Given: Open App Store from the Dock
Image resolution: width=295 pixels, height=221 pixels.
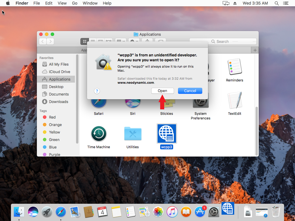Looking at the screenshot, I should [x=200, y=212].
